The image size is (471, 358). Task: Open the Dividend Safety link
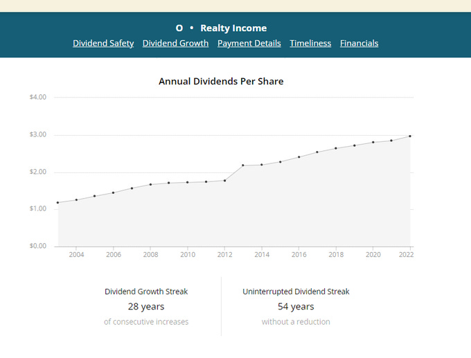[x=103, y=43]
